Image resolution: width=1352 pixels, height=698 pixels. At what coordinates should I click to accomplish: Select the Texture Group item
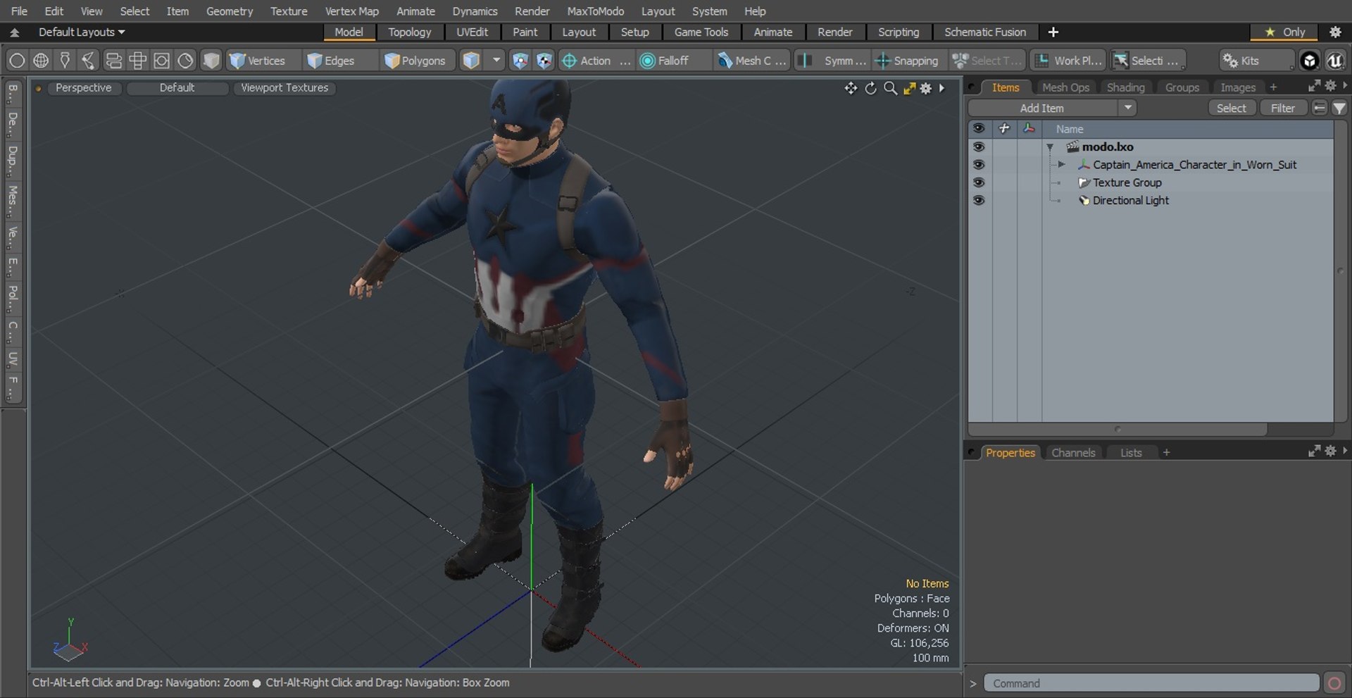(1127, 182)
